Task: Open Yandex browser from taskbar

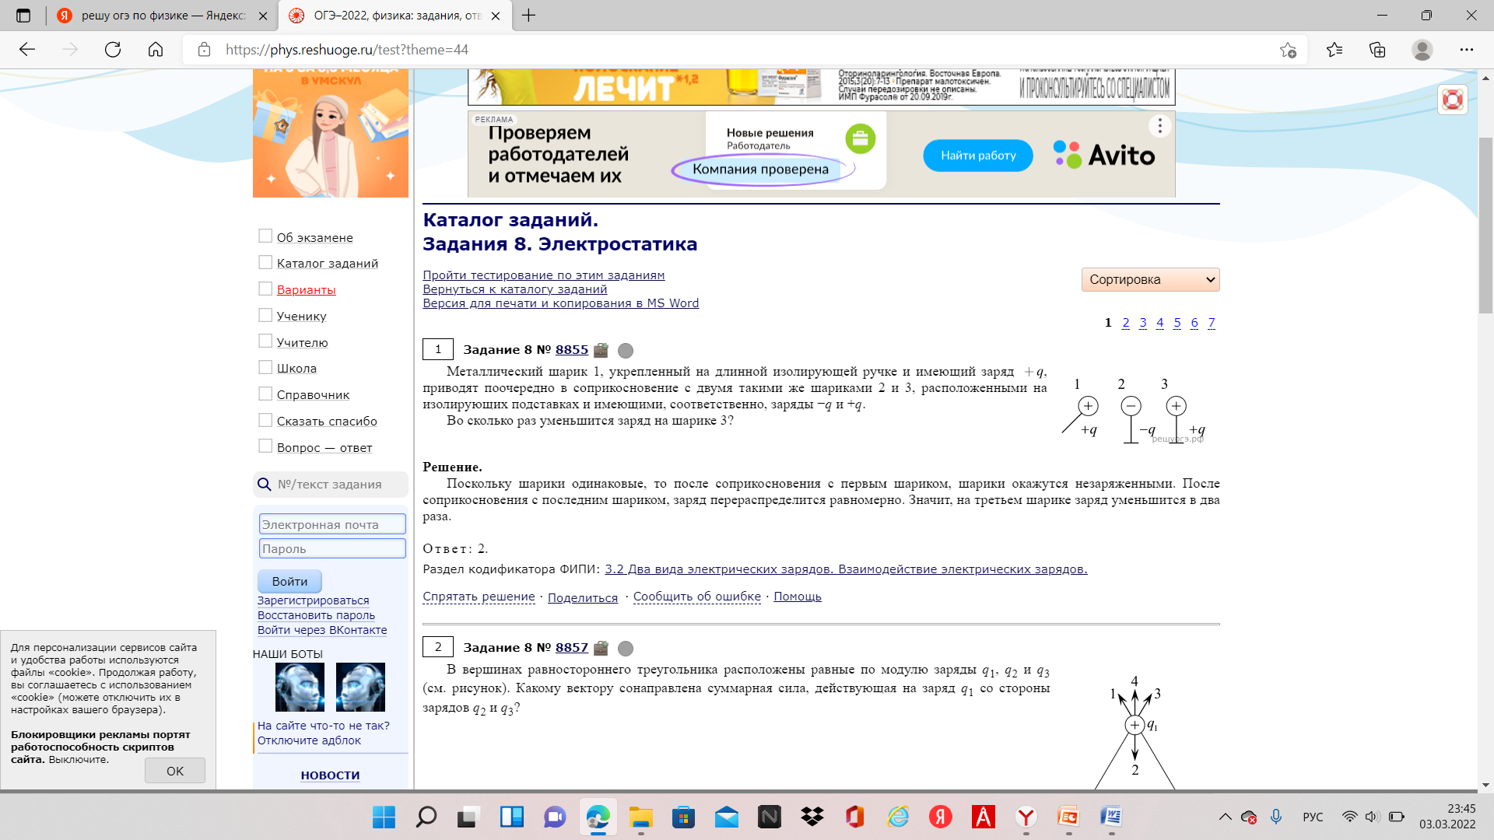Action: point(1026,817)
